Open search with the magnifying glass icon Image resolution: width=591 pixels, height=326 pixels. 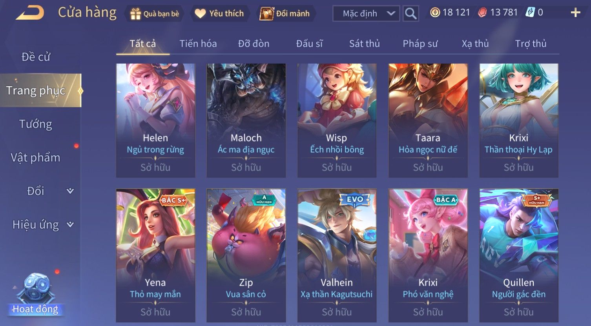click(x=410, y=13)
